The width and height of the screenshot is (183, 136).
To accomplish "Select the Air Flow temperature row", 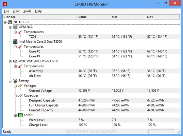I will coord(104,76).
